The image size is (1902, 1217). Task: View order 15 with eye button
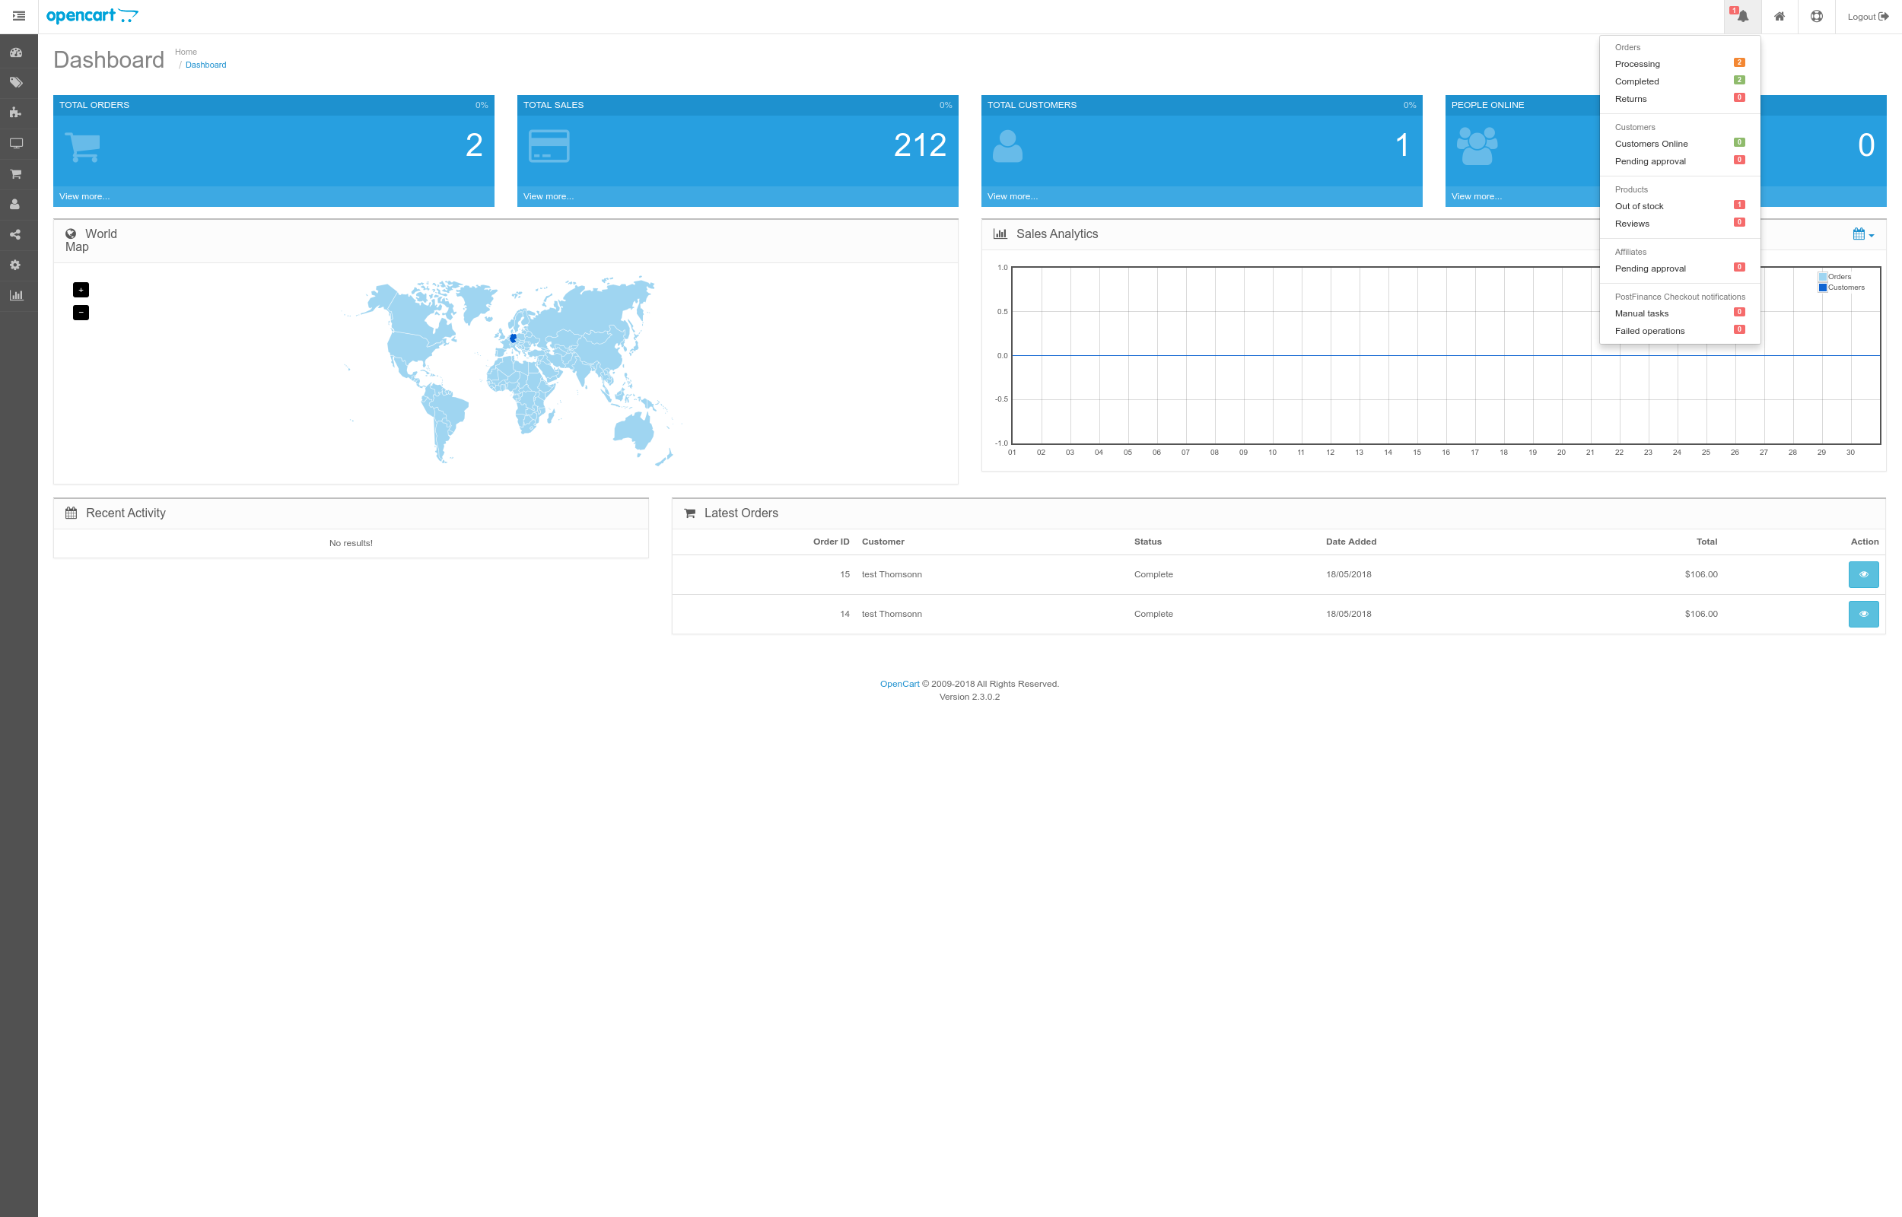[x=1862, y=574]
